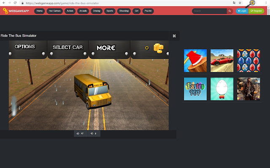Click the site Search input field

coord(209,11)
